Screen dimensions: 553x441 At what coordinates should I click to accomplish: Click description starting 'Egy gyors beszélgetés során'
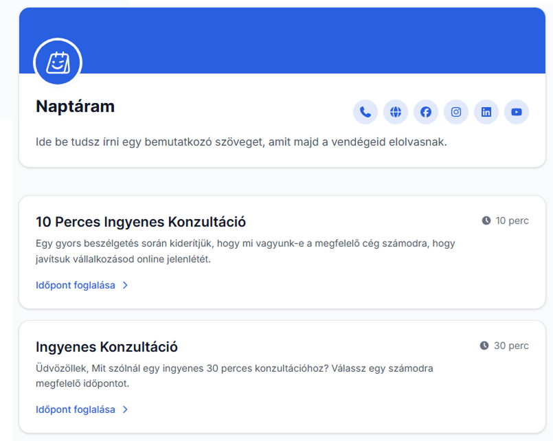coord(245,251)
